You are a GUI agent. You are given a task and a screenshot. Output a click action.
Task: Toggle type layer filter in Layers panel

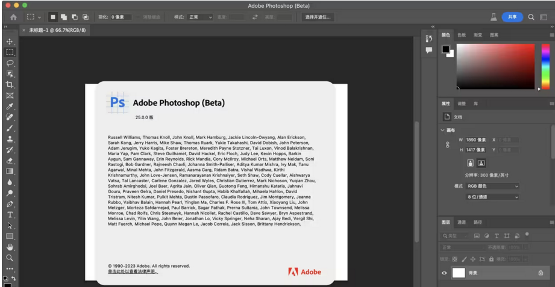[497, 236]
